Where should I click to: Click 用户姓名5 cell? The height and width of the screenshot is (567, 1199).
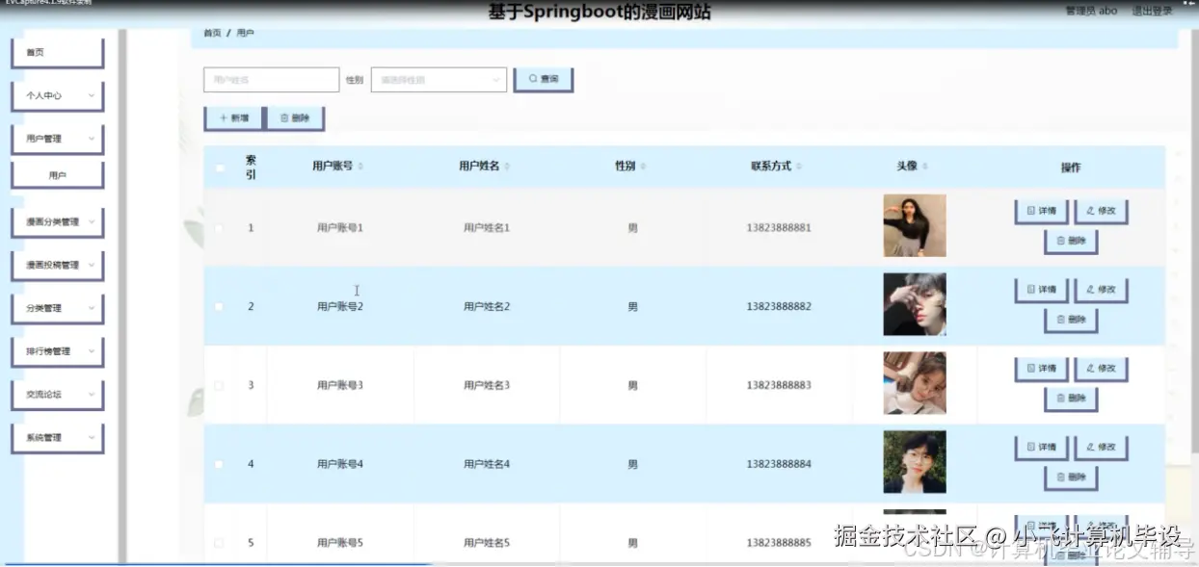pos(487,543)
